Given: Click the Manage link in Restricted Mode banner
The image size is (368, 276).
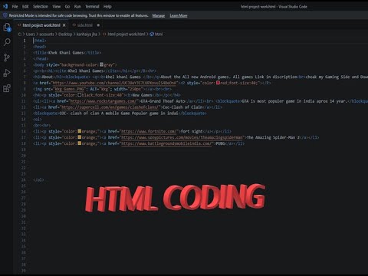Looking at the screenshot, I should pyautogui.click(x=159, y=15).
